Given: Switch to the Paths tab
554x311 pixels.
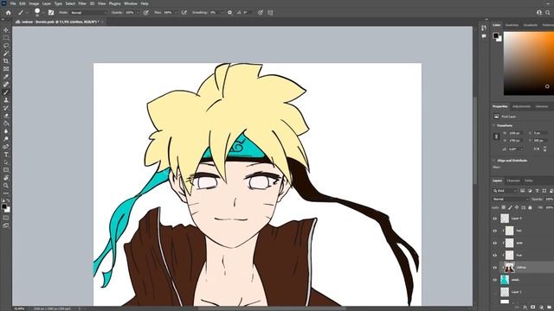Looking at the screenshot, I should click(529, 181).
